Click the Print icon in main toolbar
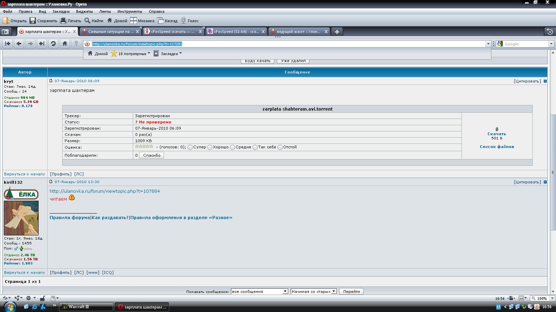The height and width of the screenshot is (312, 556). (x=71, y=21)
